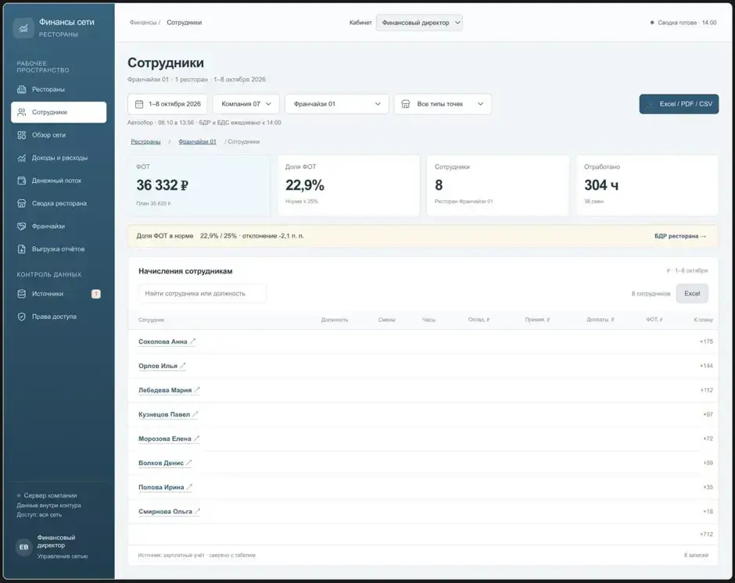Click the chart icon beside Доходы и расходы
Image resolution: width=735 pixels, height=583 pixels.
22,158
